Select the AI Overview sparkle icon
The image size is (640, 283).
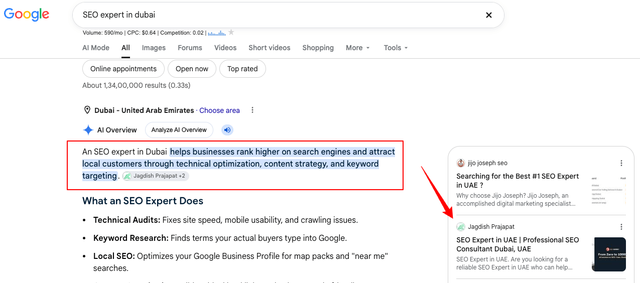click(88, 130)
